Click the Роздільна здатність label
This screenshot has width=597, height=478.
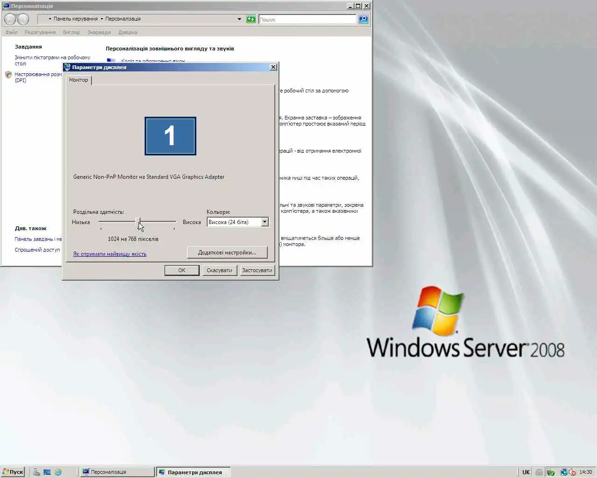[98, 212]
